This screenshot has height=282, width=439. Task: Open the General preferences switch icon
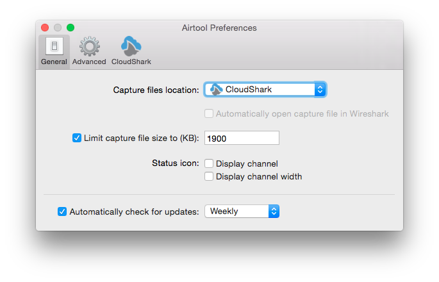54,46
